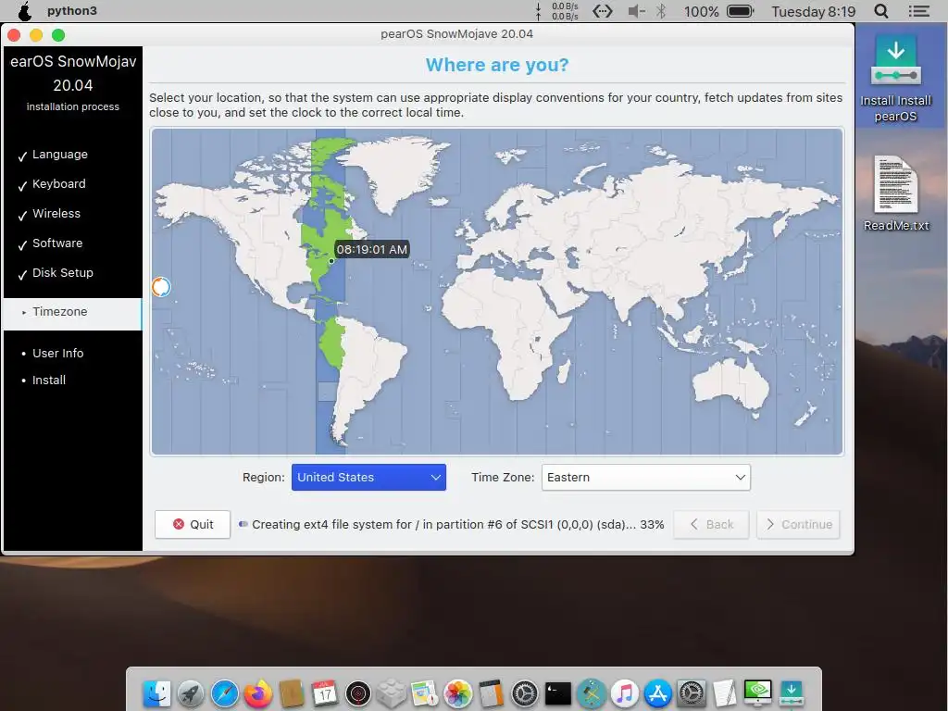948x711 pixels.
Task: Select the Language step in sidebar
Action: (x=60, y=155)
